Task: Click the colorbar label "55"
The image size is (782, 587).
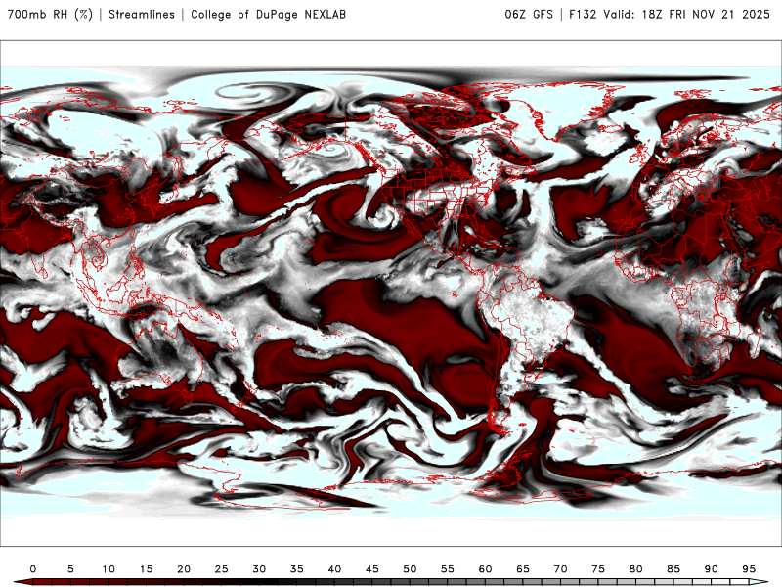Action: click(448, 569)
